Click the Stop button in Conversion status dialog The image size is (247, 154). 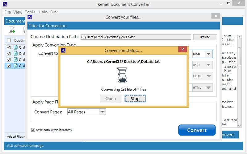pyautogui.click(x=135, y=99)
